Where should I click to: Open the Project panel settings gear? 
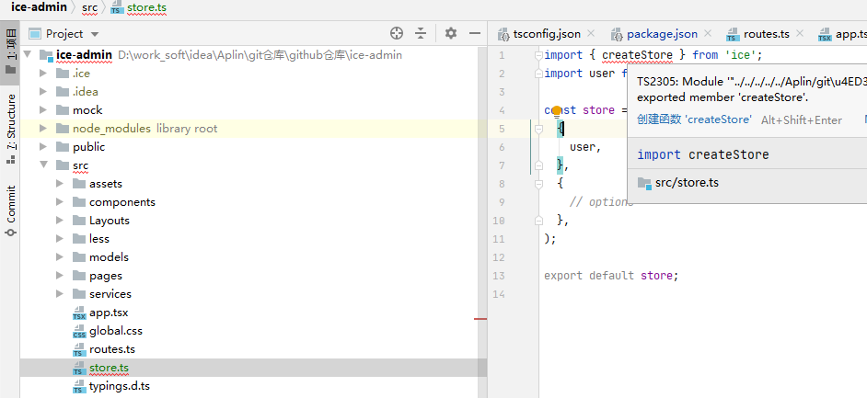(451, 34)
